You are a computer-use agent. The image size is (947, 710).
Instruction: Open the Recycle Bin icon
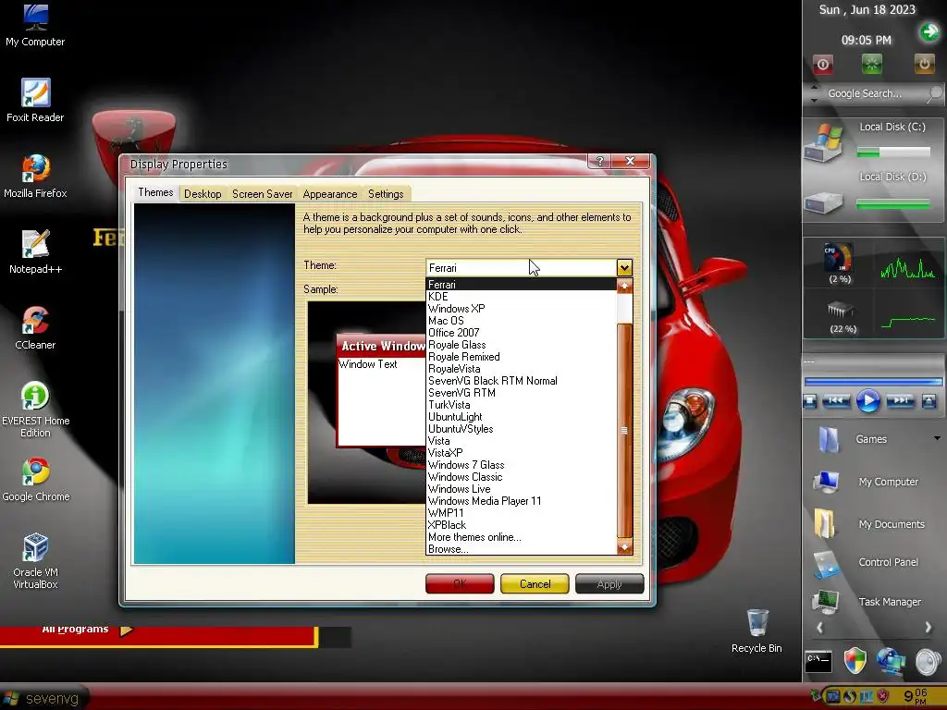[x=756, y=630]
